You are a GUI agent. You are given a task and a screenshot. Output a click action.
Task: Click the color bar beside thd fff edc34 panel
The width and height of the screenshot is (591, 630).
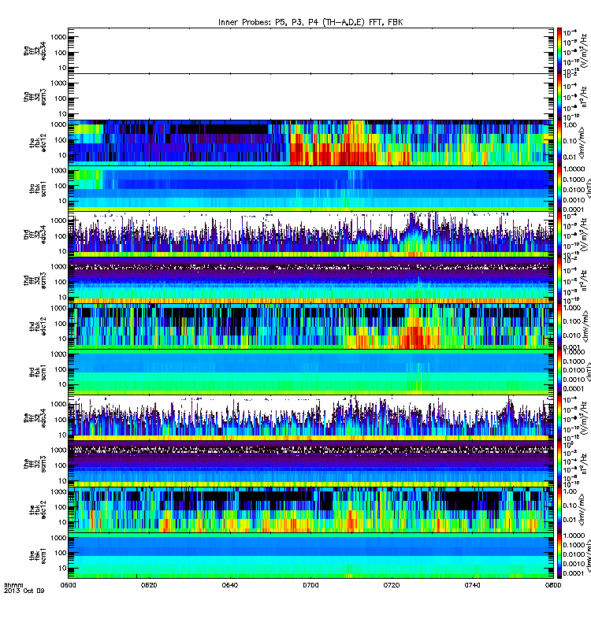click(559, 234)
